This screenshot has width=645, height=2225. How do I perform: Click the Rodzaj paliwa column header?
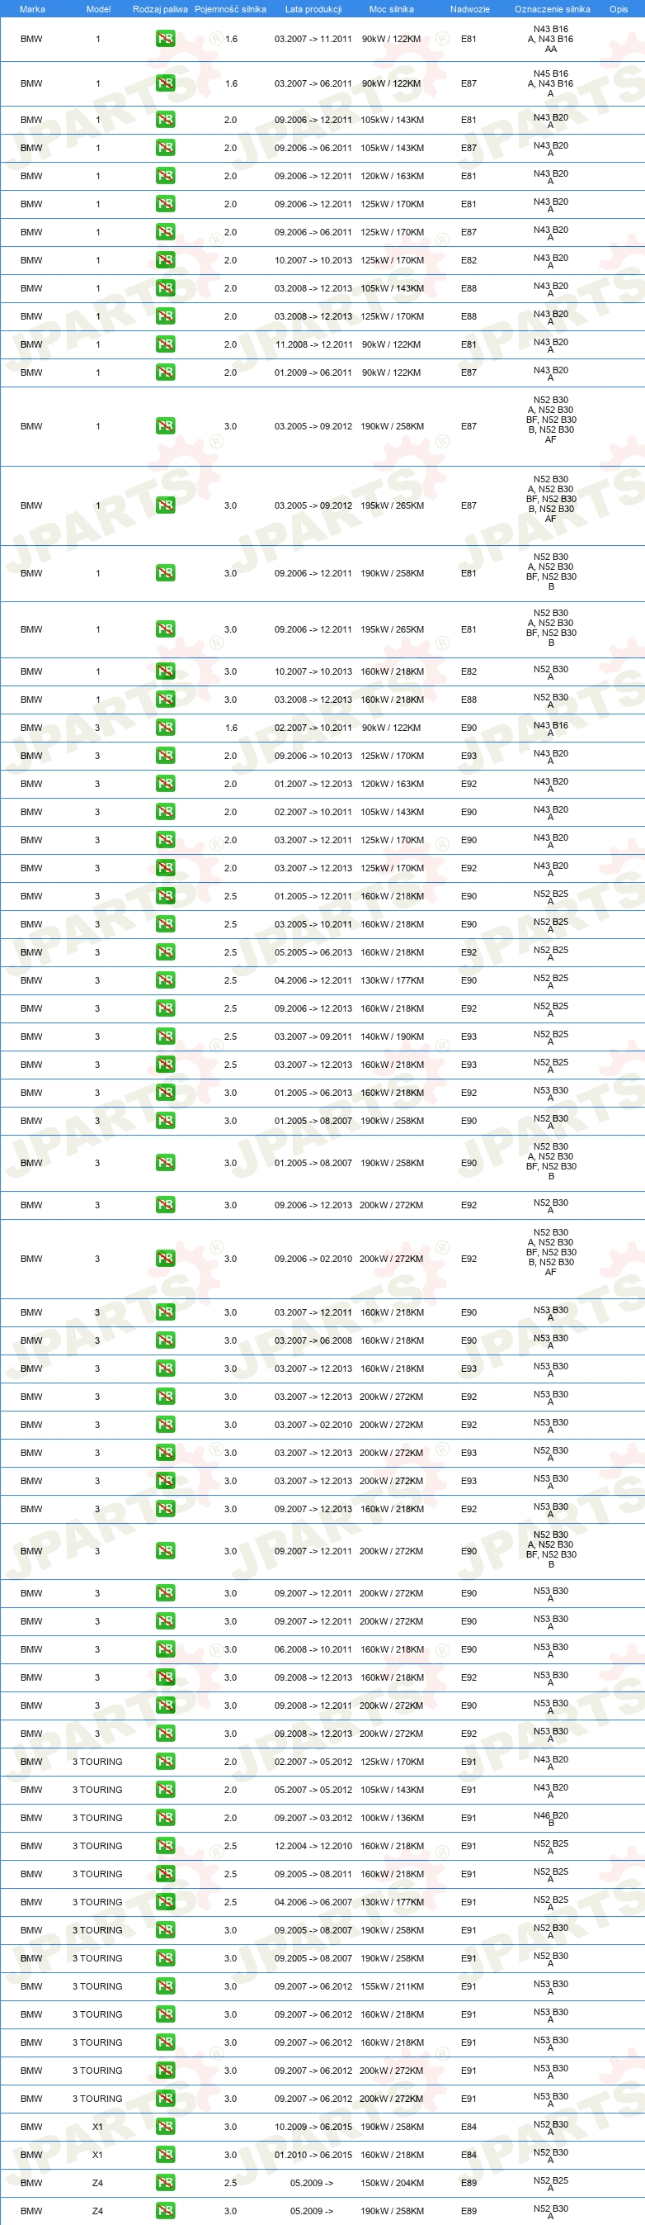click(x=160, y=10)
